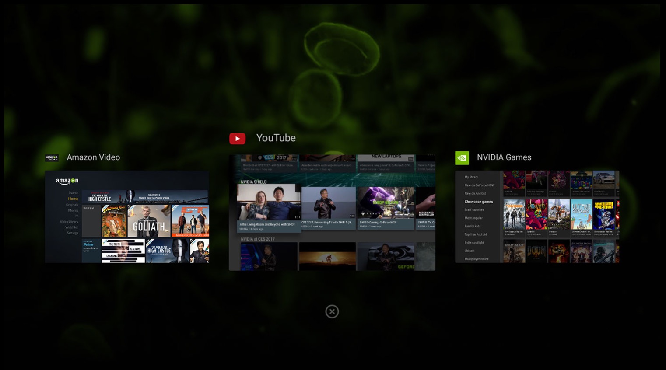Open the High Castle Season 2 banner

(144, 197)
